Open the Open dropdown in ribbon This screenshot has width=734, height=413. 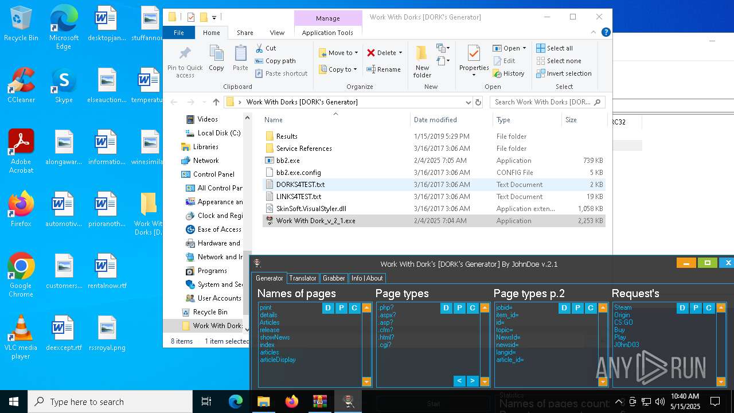pyautogui.click(x=510, y=48)
